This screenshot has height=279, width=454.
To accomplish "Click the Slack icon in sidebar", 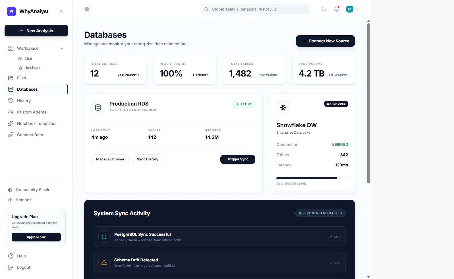I will pos(10,190).
